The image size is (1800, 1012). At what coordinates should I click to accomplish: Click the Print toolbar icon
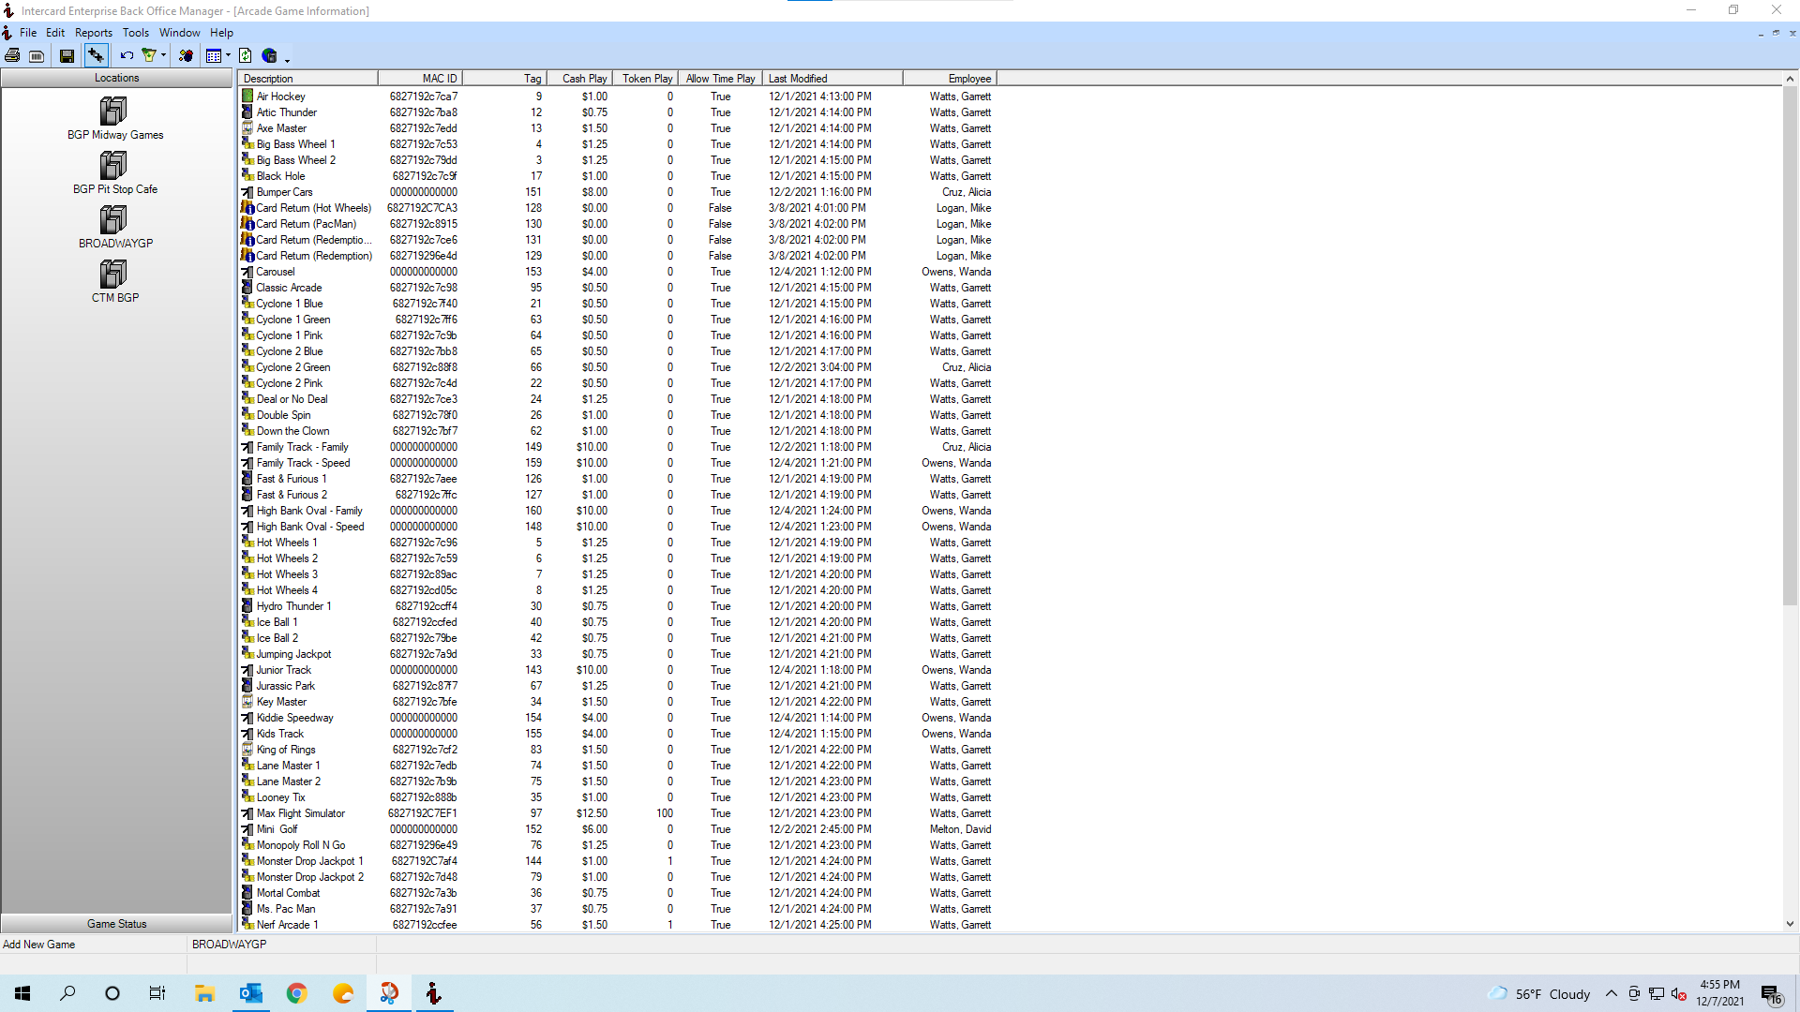[12, 56]
